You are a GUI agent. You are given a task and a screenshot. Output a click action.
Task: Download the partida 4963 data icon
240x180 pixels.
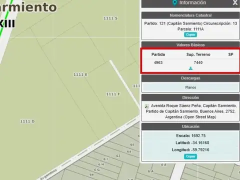tap(190, 68)
